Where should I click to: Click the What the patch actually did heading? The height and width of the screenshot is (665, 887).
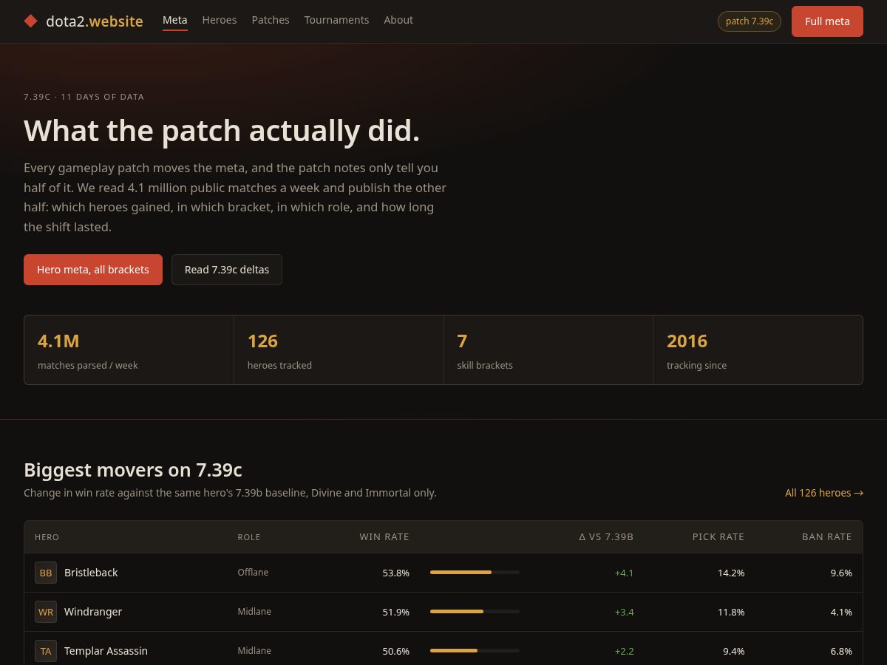click(222, 131)
